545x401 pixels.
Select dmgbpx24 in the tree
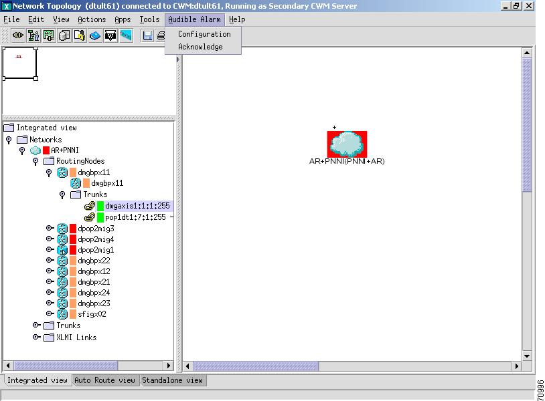click(x=94, y=293)
